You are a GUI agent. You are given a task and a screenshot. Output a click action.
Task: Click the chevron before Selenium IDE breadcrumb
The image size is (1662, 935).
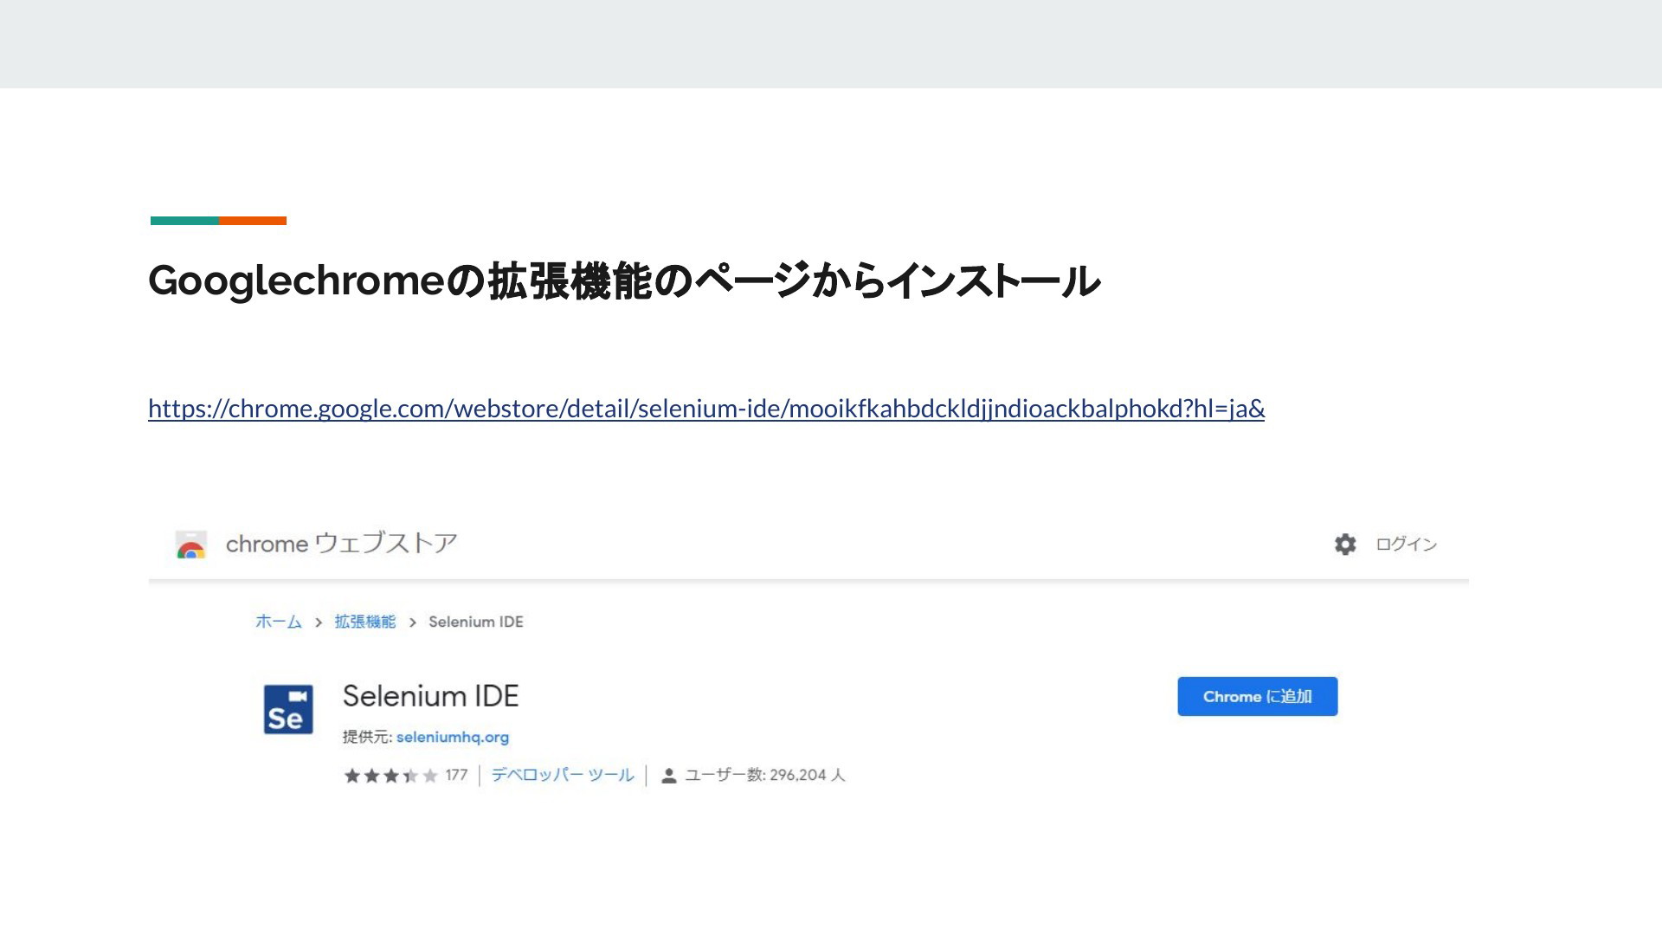[x=413, y=622]
